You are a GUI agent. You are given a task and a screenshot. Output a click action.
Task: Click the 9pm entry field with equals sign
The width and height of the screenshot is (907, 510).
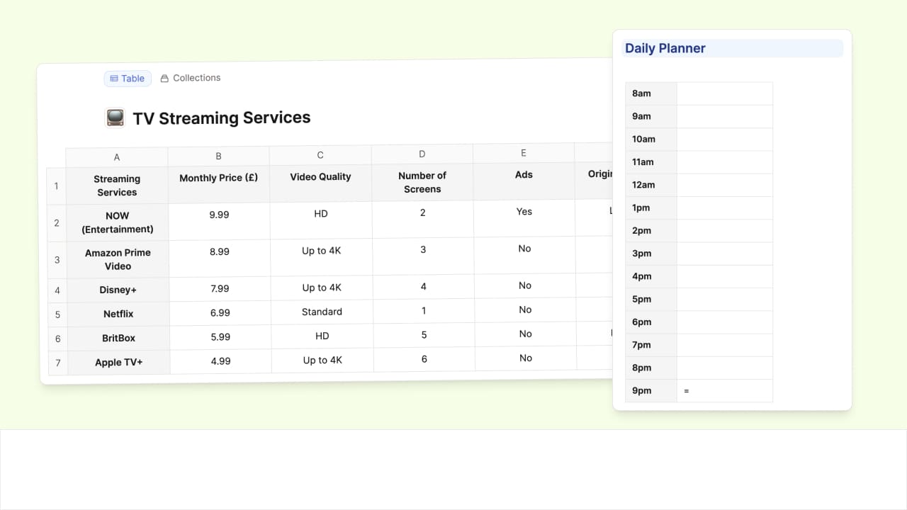pos(724,390)
